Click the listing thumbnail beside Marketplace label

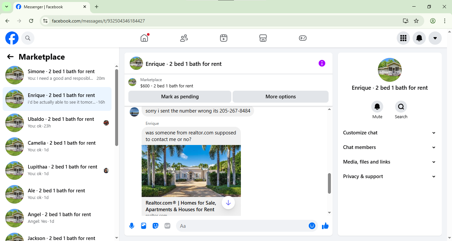pos(132,82)
